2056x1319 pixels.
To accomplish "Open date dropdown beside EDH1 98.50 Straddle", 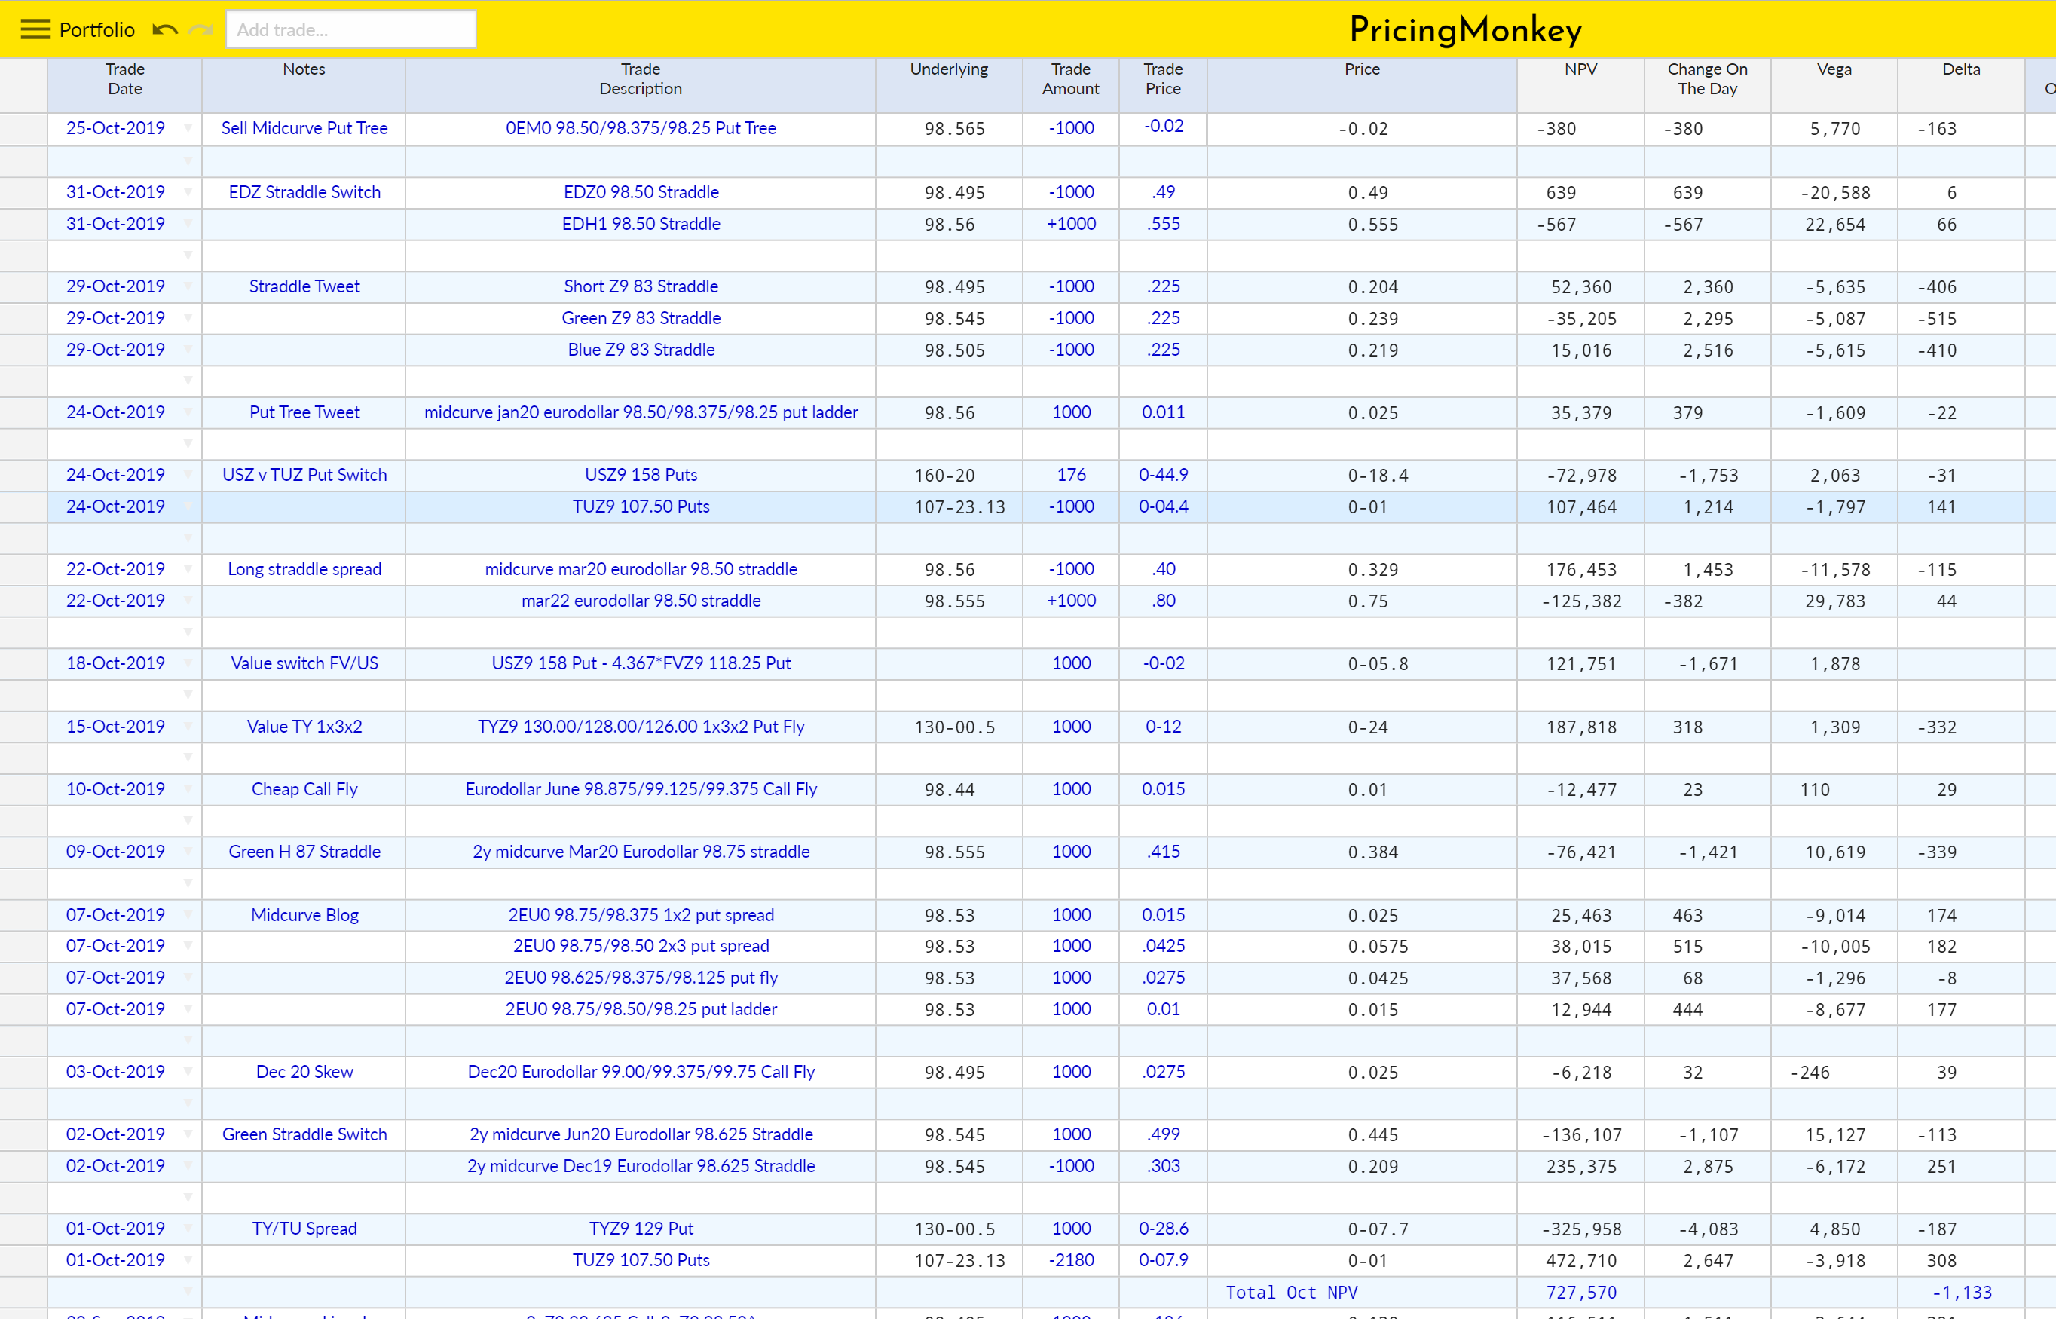I will pos(188,225).
